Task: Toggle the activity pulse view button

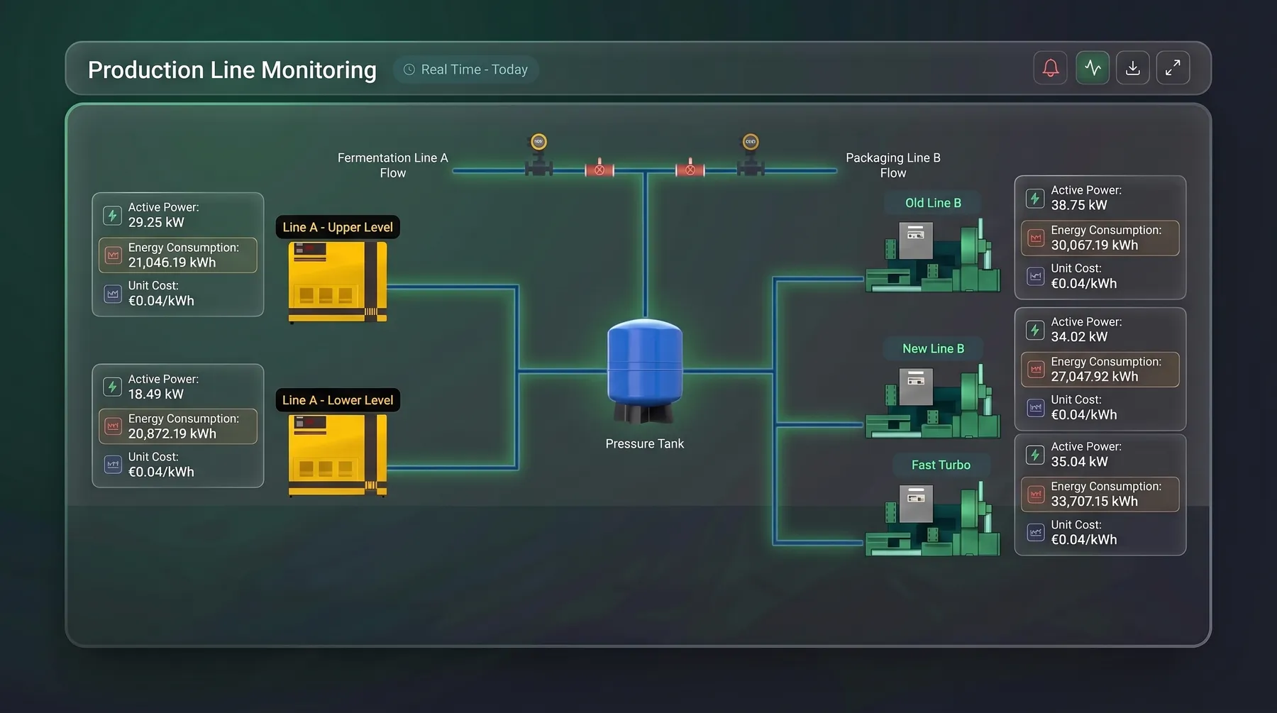Action: (x=1093, y=68)
